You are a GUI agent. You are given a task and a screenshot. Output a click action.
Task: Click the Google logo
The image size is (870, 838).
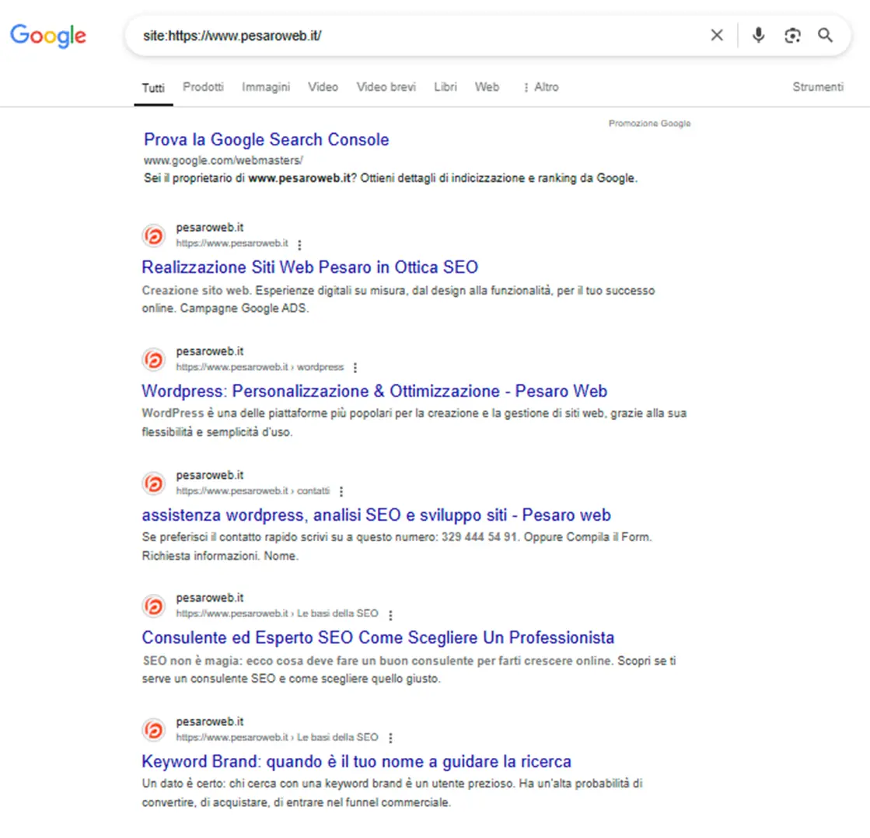tap(48, 36)
